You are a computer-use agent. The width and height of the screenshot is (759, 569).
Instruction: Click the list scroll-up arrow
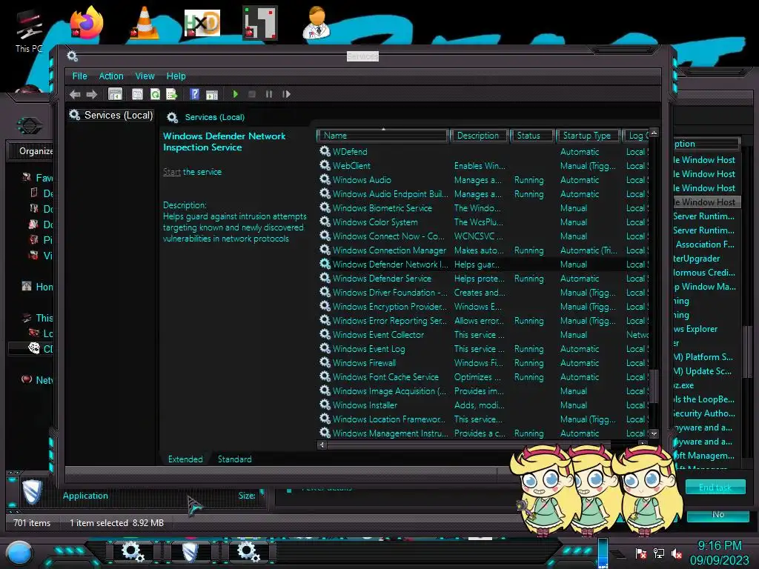click(654, 133)
